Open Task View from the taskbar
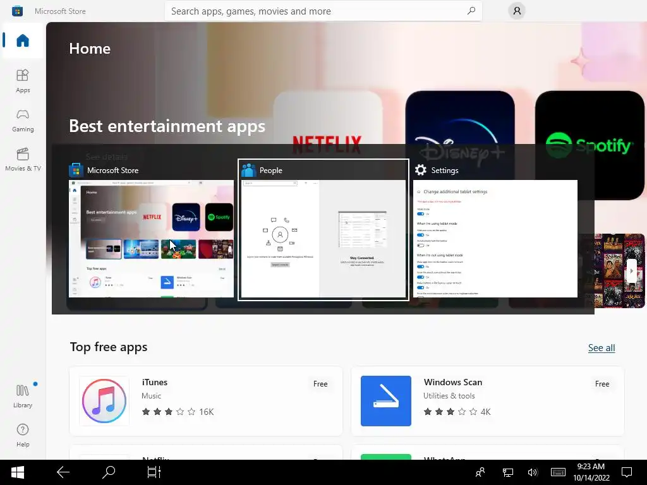Screen dimensions: 647x485 coord(154,472)
